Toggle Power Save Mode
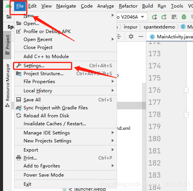Screen dimensions: 193x191 click(65, 175)
